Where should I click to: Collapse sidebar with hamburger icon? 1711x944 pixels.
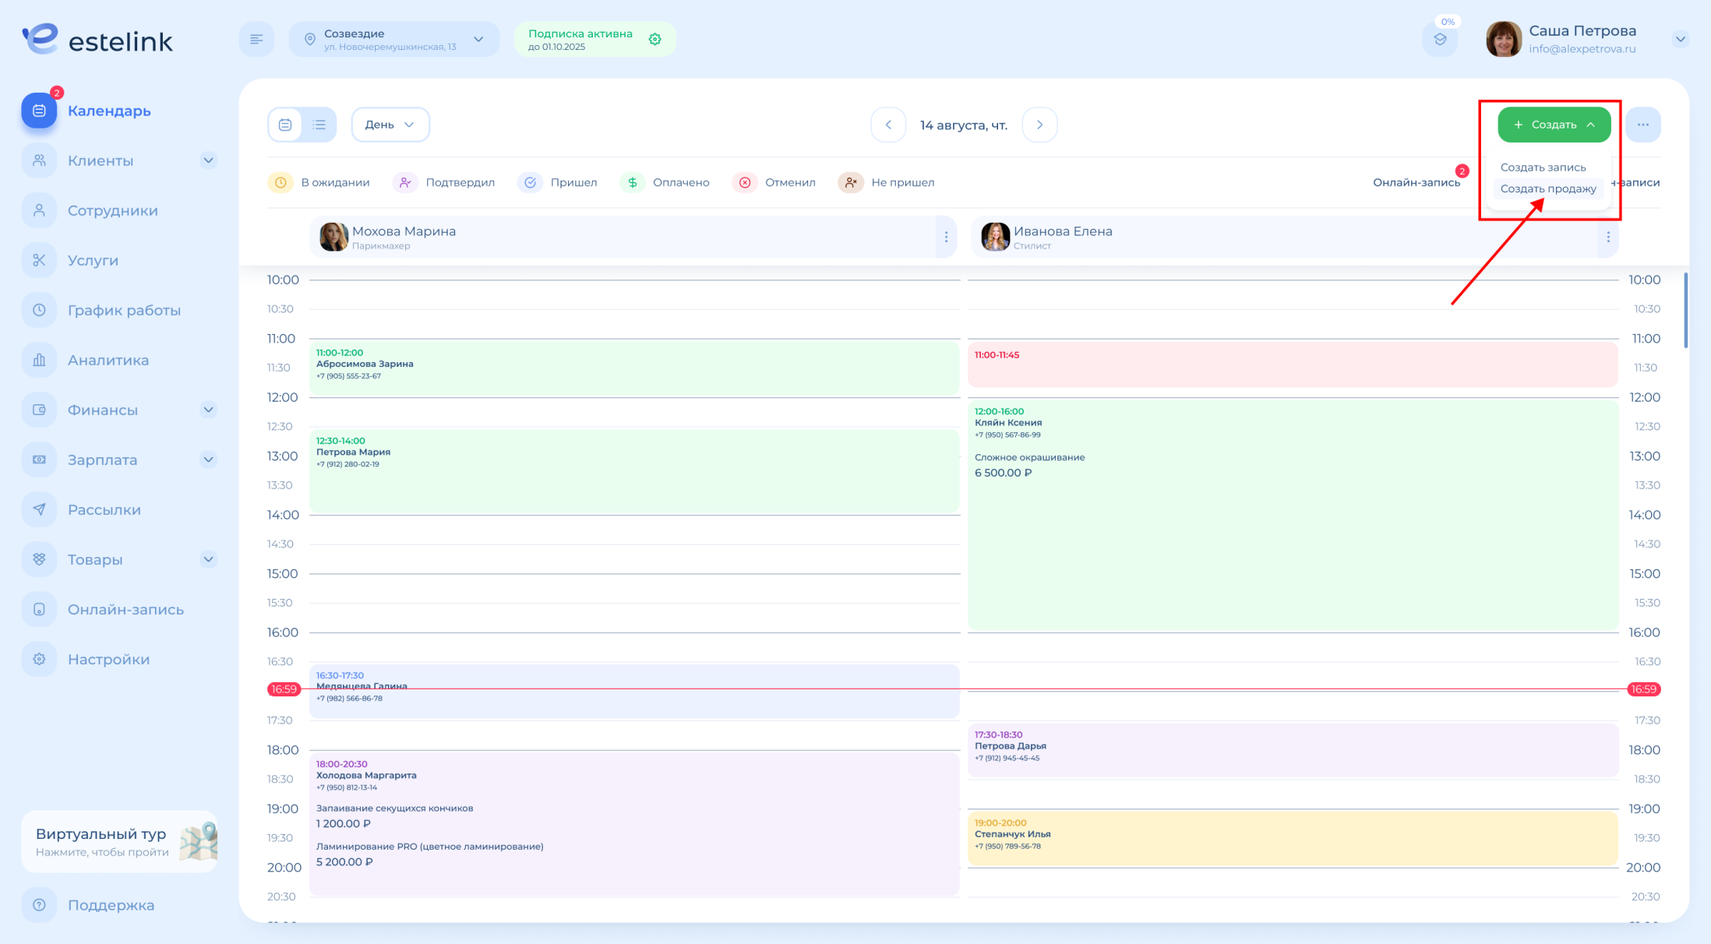(256, 40)
